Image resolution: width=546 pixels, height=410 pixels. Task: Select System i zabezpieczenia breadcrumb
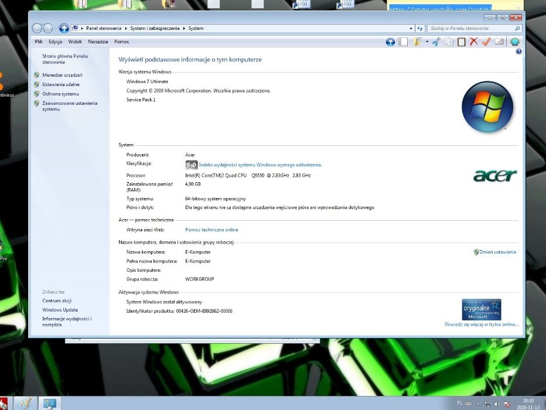(x=155, y=29)
